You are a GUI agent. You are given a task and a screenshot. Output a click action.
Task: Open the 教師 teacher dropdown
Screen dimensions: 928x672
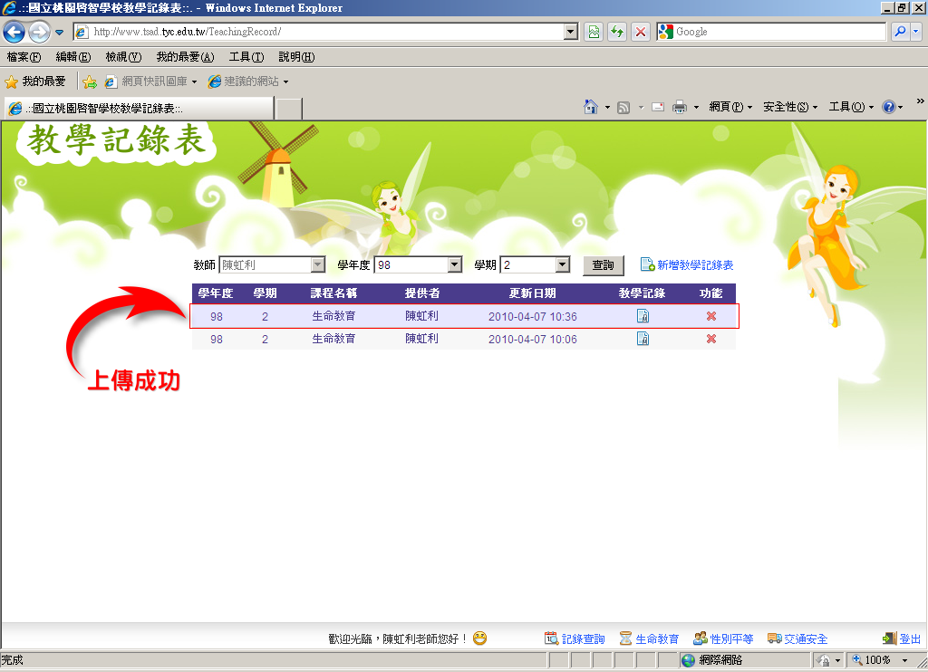point(272,265)
